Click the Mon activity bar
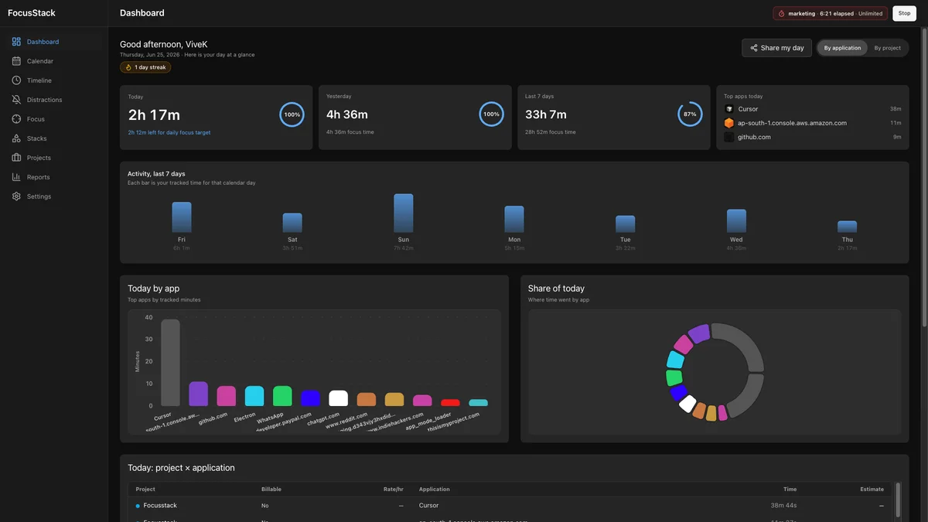Image resolution: width=928 pixels, height=522 pixels. (x=514, y=220)
